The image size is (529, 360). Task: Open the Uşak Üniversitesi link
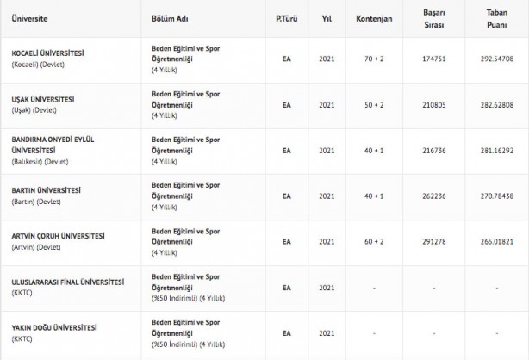tap(43, 99)
